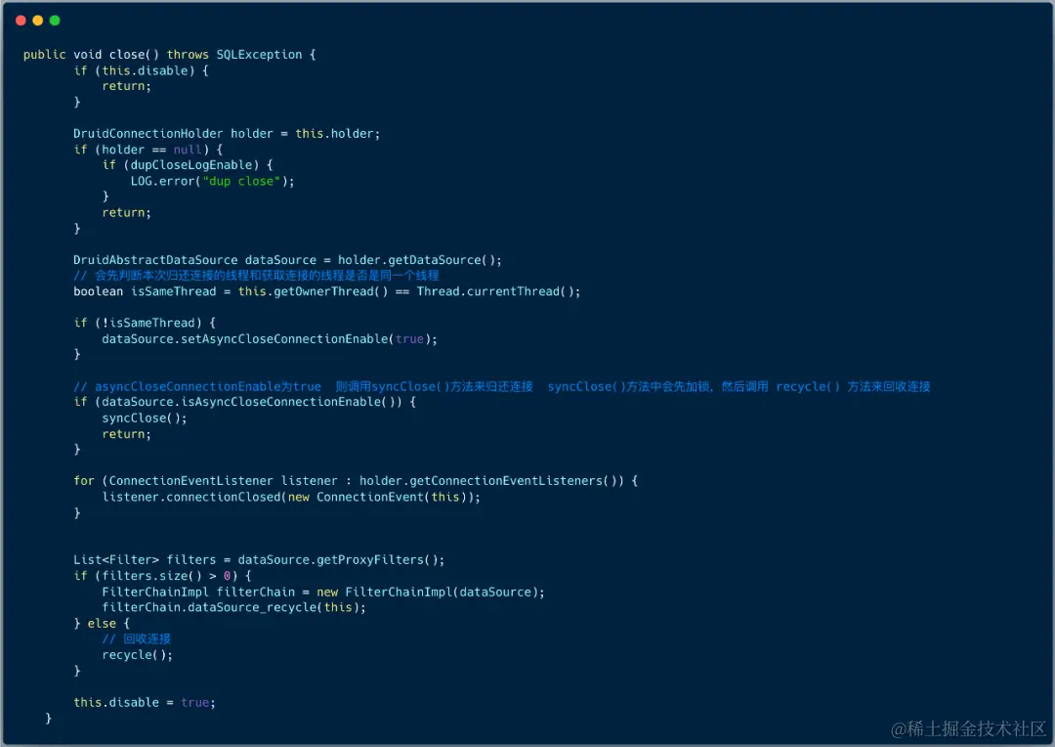Click the line 'if (this.disable) {'
Image resolution: width=1055 pixels, height=747 pixels.
[142, 70]
